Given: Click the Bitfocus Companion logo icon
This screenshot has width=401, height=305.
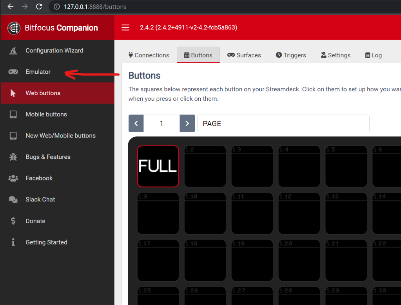Looking at the screenshot, I should (x=14, y=28).
